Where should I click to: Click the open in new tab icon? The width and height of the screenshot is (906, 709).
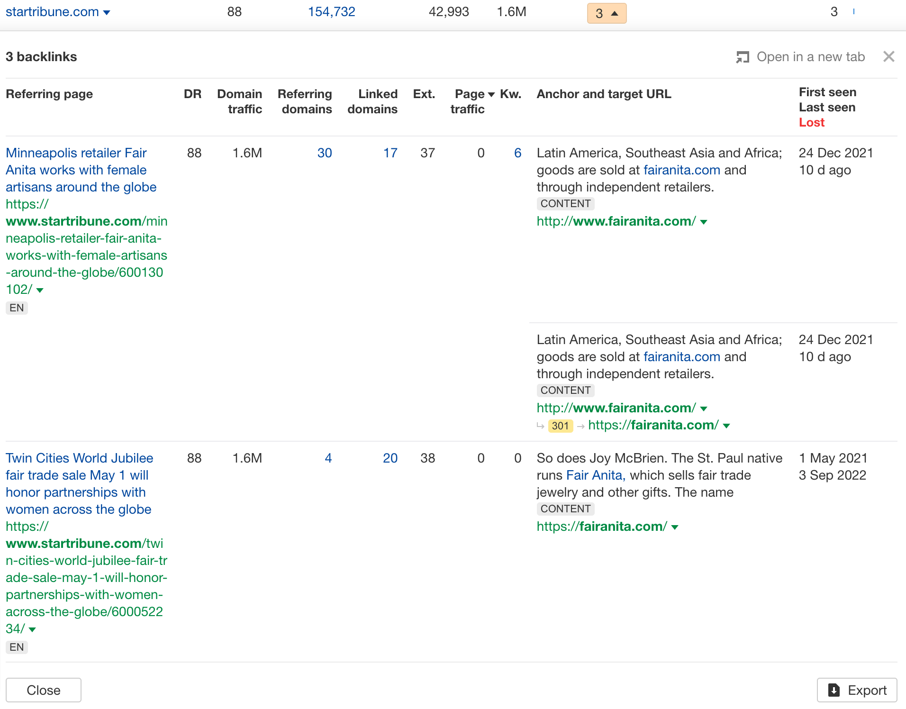[743, 57]
